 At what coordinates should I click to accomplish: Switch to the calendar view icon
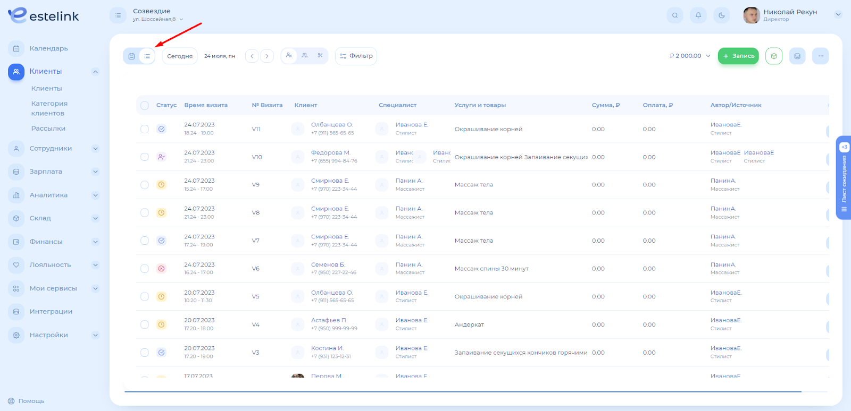pos(131,56)
